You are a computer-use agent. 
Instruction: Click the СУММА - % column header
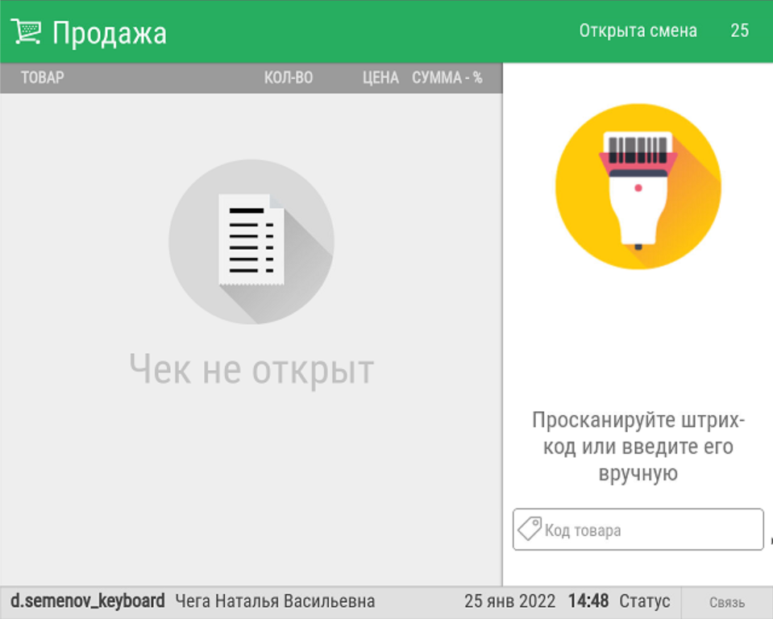(x=447, y=78)
